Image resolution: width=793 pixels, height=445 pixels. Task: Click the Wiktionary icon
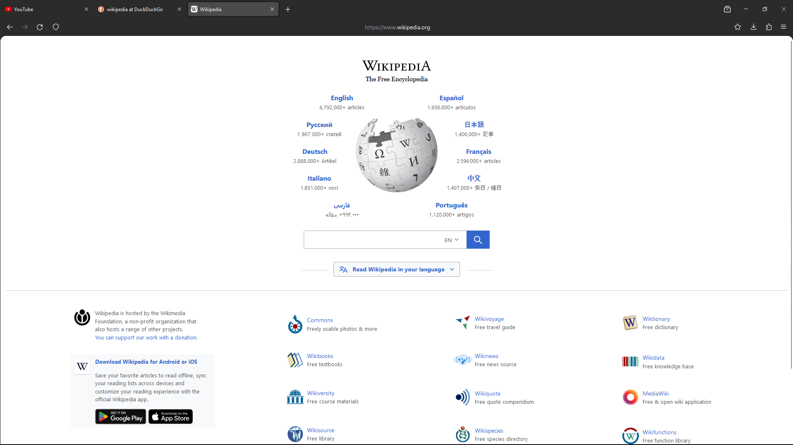pos(630,323)
